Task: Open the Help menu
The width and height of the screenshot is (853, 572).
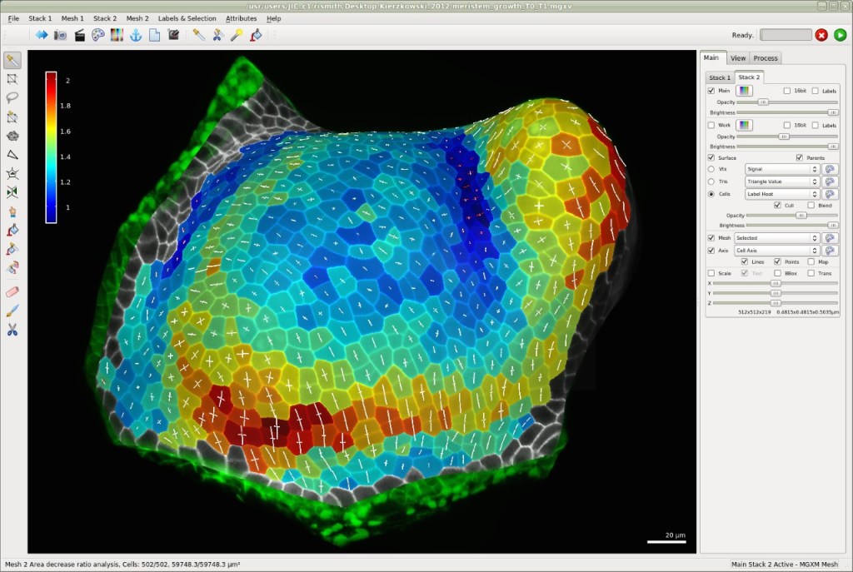Action: [x=275, y=17]
